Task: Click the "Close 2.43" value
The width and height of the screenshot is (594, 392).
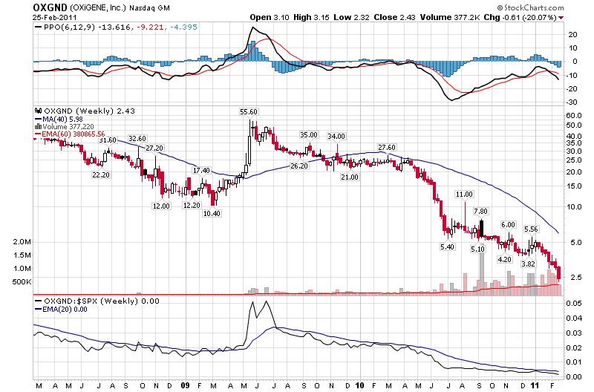Action: coord(394,17)
